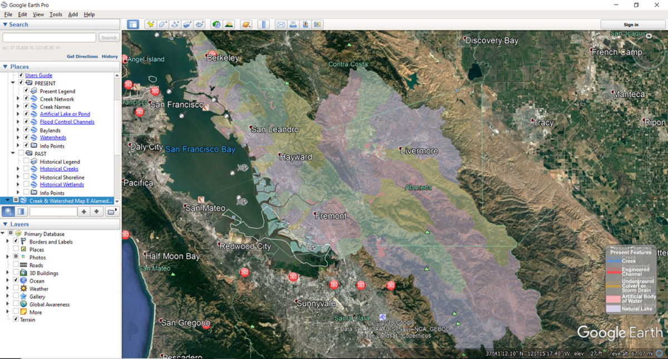
Task: Collapse the Layers panel triangle
Action: [x=5, y=224]
